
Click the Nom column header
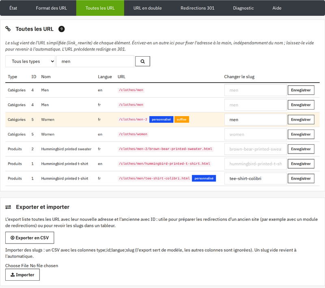tap(46, 77)
